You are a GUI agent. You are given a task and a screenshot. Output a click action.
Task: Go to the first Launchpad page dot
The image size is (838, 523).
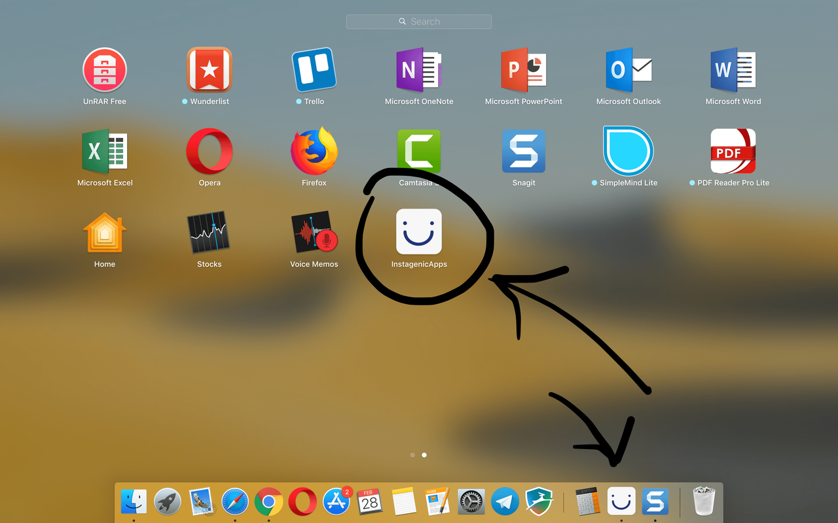click(x=412, y=454)
